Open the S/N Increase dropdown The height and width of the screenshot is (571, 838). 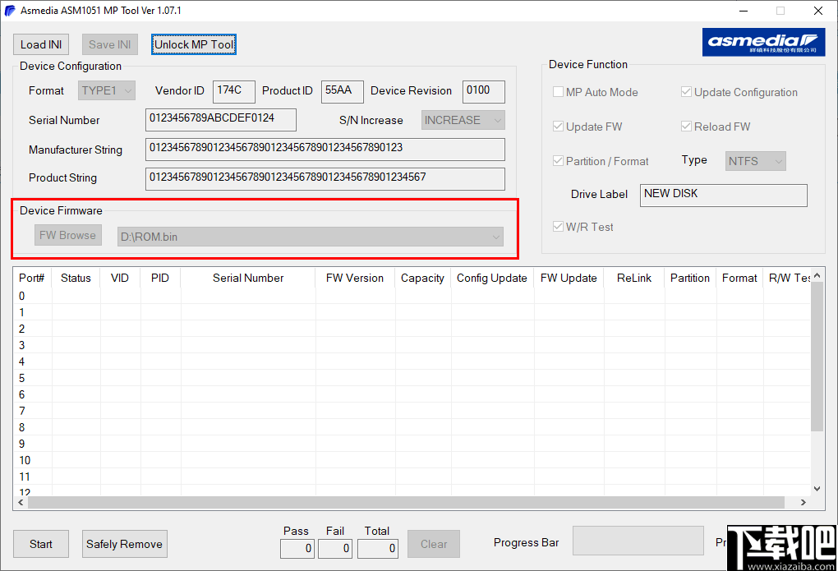463,119
